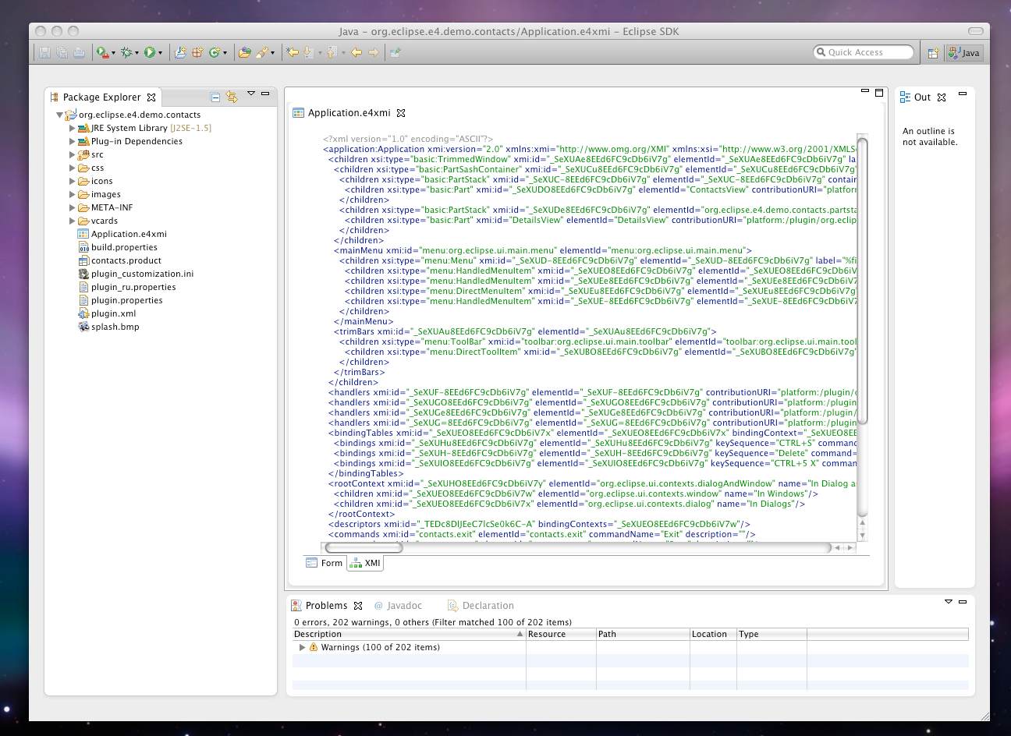This screenshot has height=736, width=1011.
Task: Expand the src folder
Action: pyautogui.click(x=73, y=154)
